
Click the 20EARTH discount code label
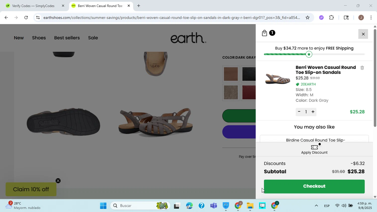[x=308, y=84]
